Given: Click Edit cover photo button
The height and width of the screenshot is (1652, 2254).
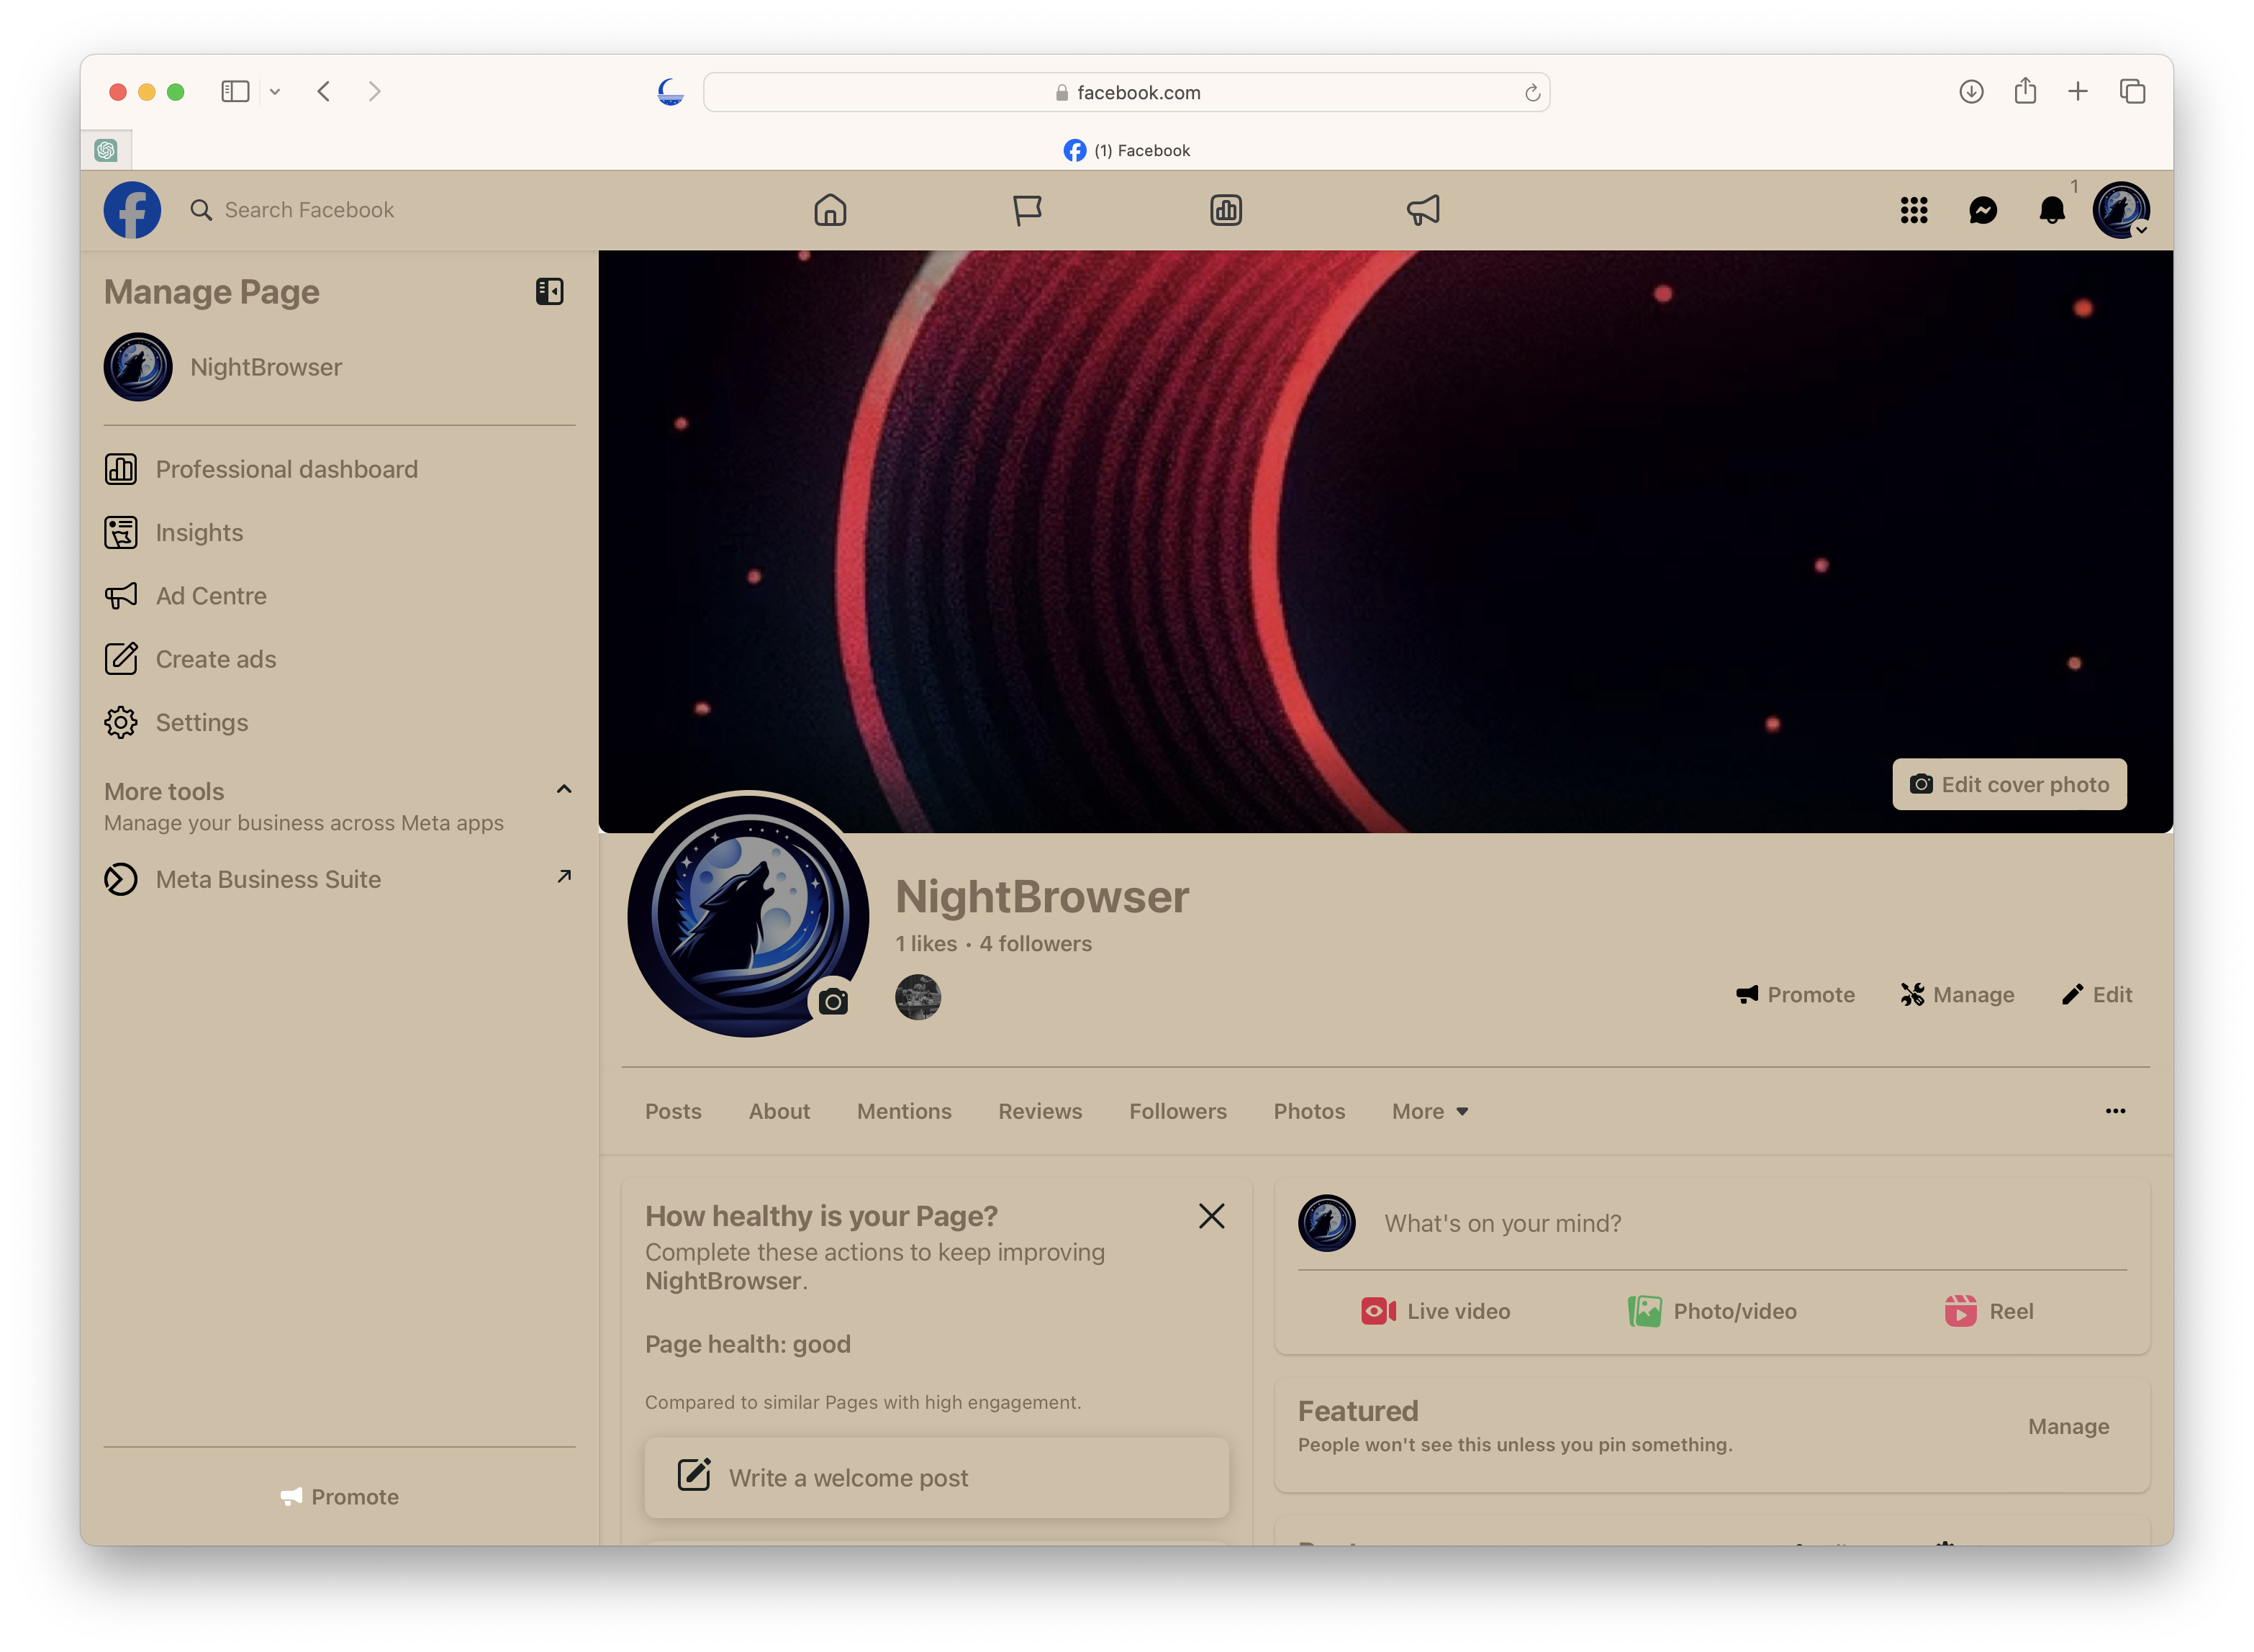Looking at the screenshot, I should 2009,785.
